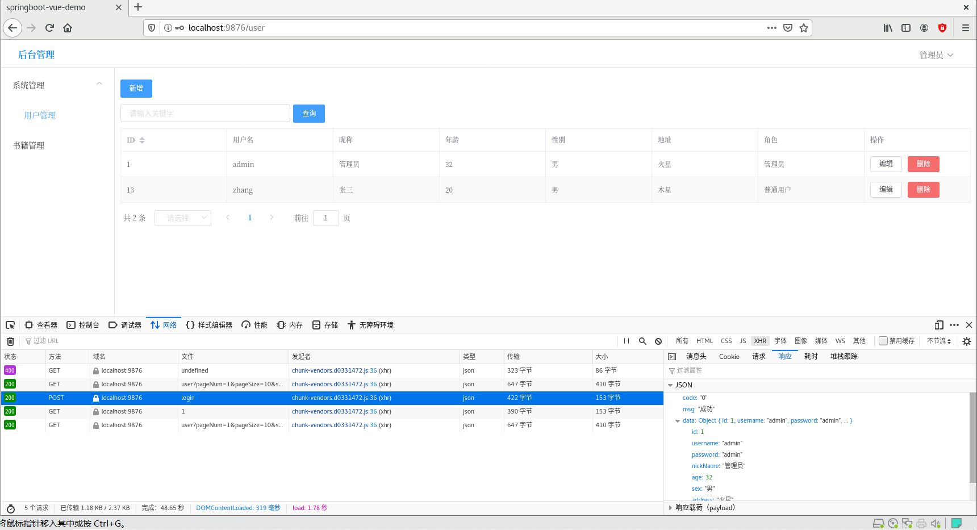Viewport: 977px width, 530px height.
Task: Toggle responsive design mode in DevTools
Action: [938, 324]
